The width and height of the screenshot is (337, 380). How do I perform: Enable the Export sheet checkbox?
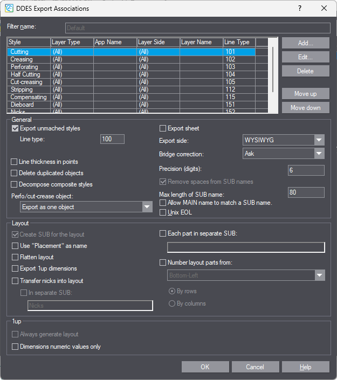click(163, 128)
